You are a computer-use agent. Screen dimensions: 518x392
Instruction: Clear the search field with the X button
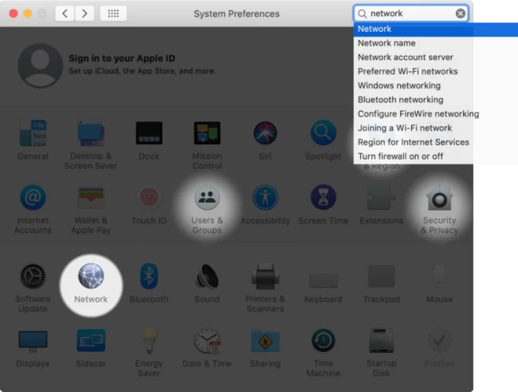pos(461,14)
